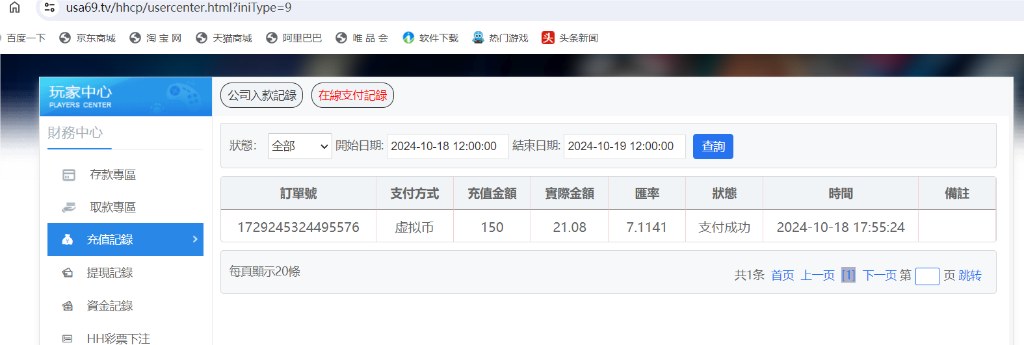This screenshot has width=1024, height=345.
Task: Click the 存款專區 card icon
Action: tap(69, 175)
